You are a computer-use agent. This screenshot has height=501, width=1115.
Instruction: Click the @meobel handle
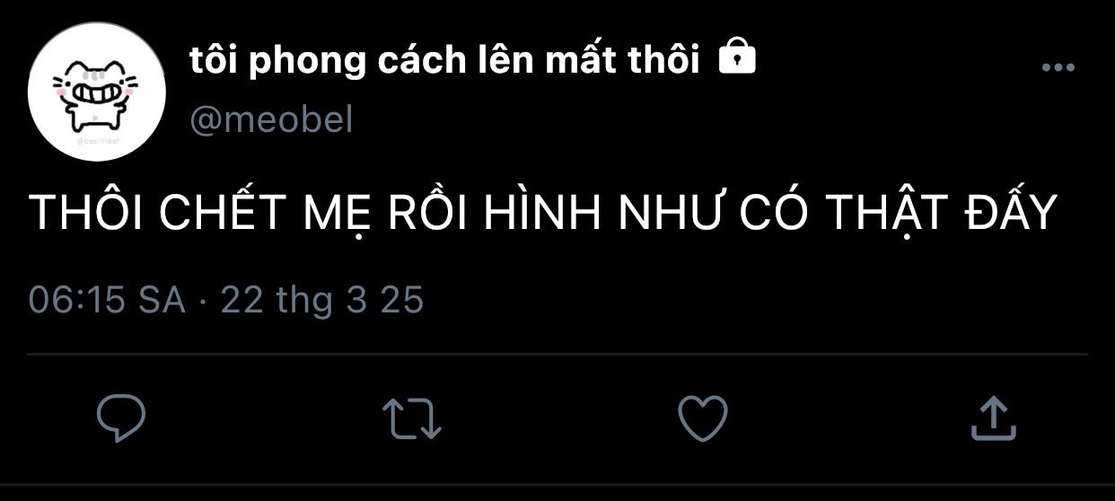(x=271, y=119)
